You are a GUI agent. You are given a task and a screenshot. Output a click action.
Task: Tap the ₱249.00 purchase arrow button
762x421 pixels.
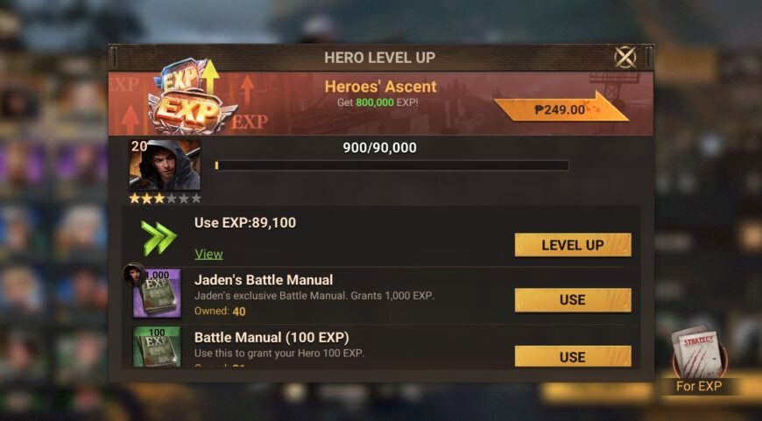pos(561,108)
